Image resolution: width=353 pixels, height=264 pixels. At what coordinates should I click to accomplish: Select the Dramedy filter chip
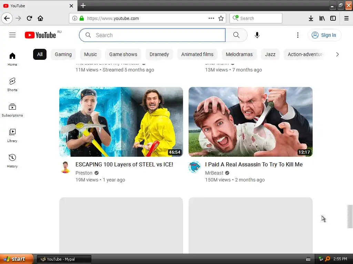[159, 54]
